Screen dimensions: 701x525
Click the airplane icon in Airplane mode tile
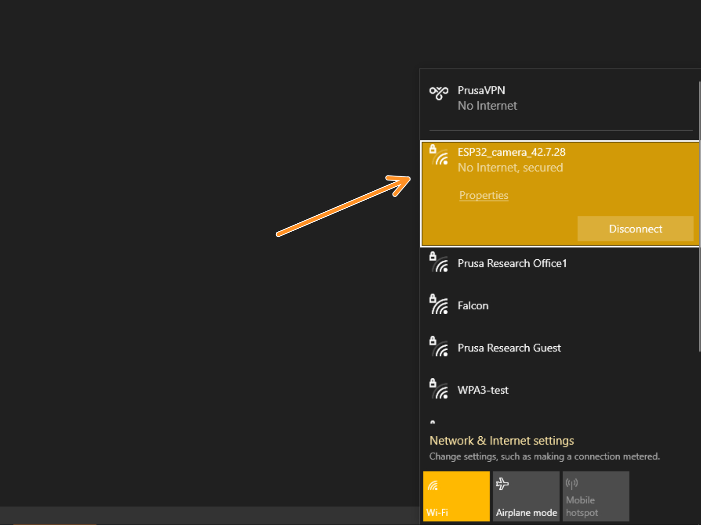[x=502, y=484]
